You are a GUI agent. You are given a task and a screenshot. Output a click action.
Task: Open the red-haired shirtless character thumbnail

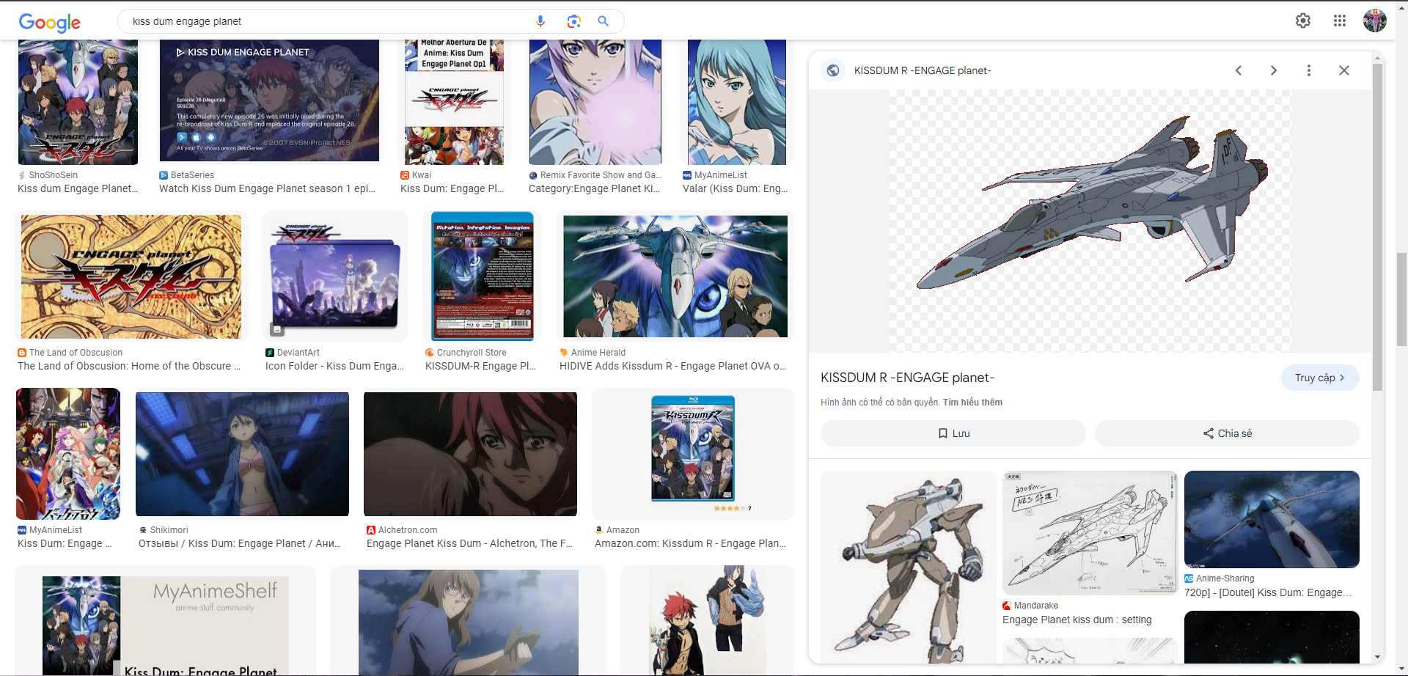[707, 620]
